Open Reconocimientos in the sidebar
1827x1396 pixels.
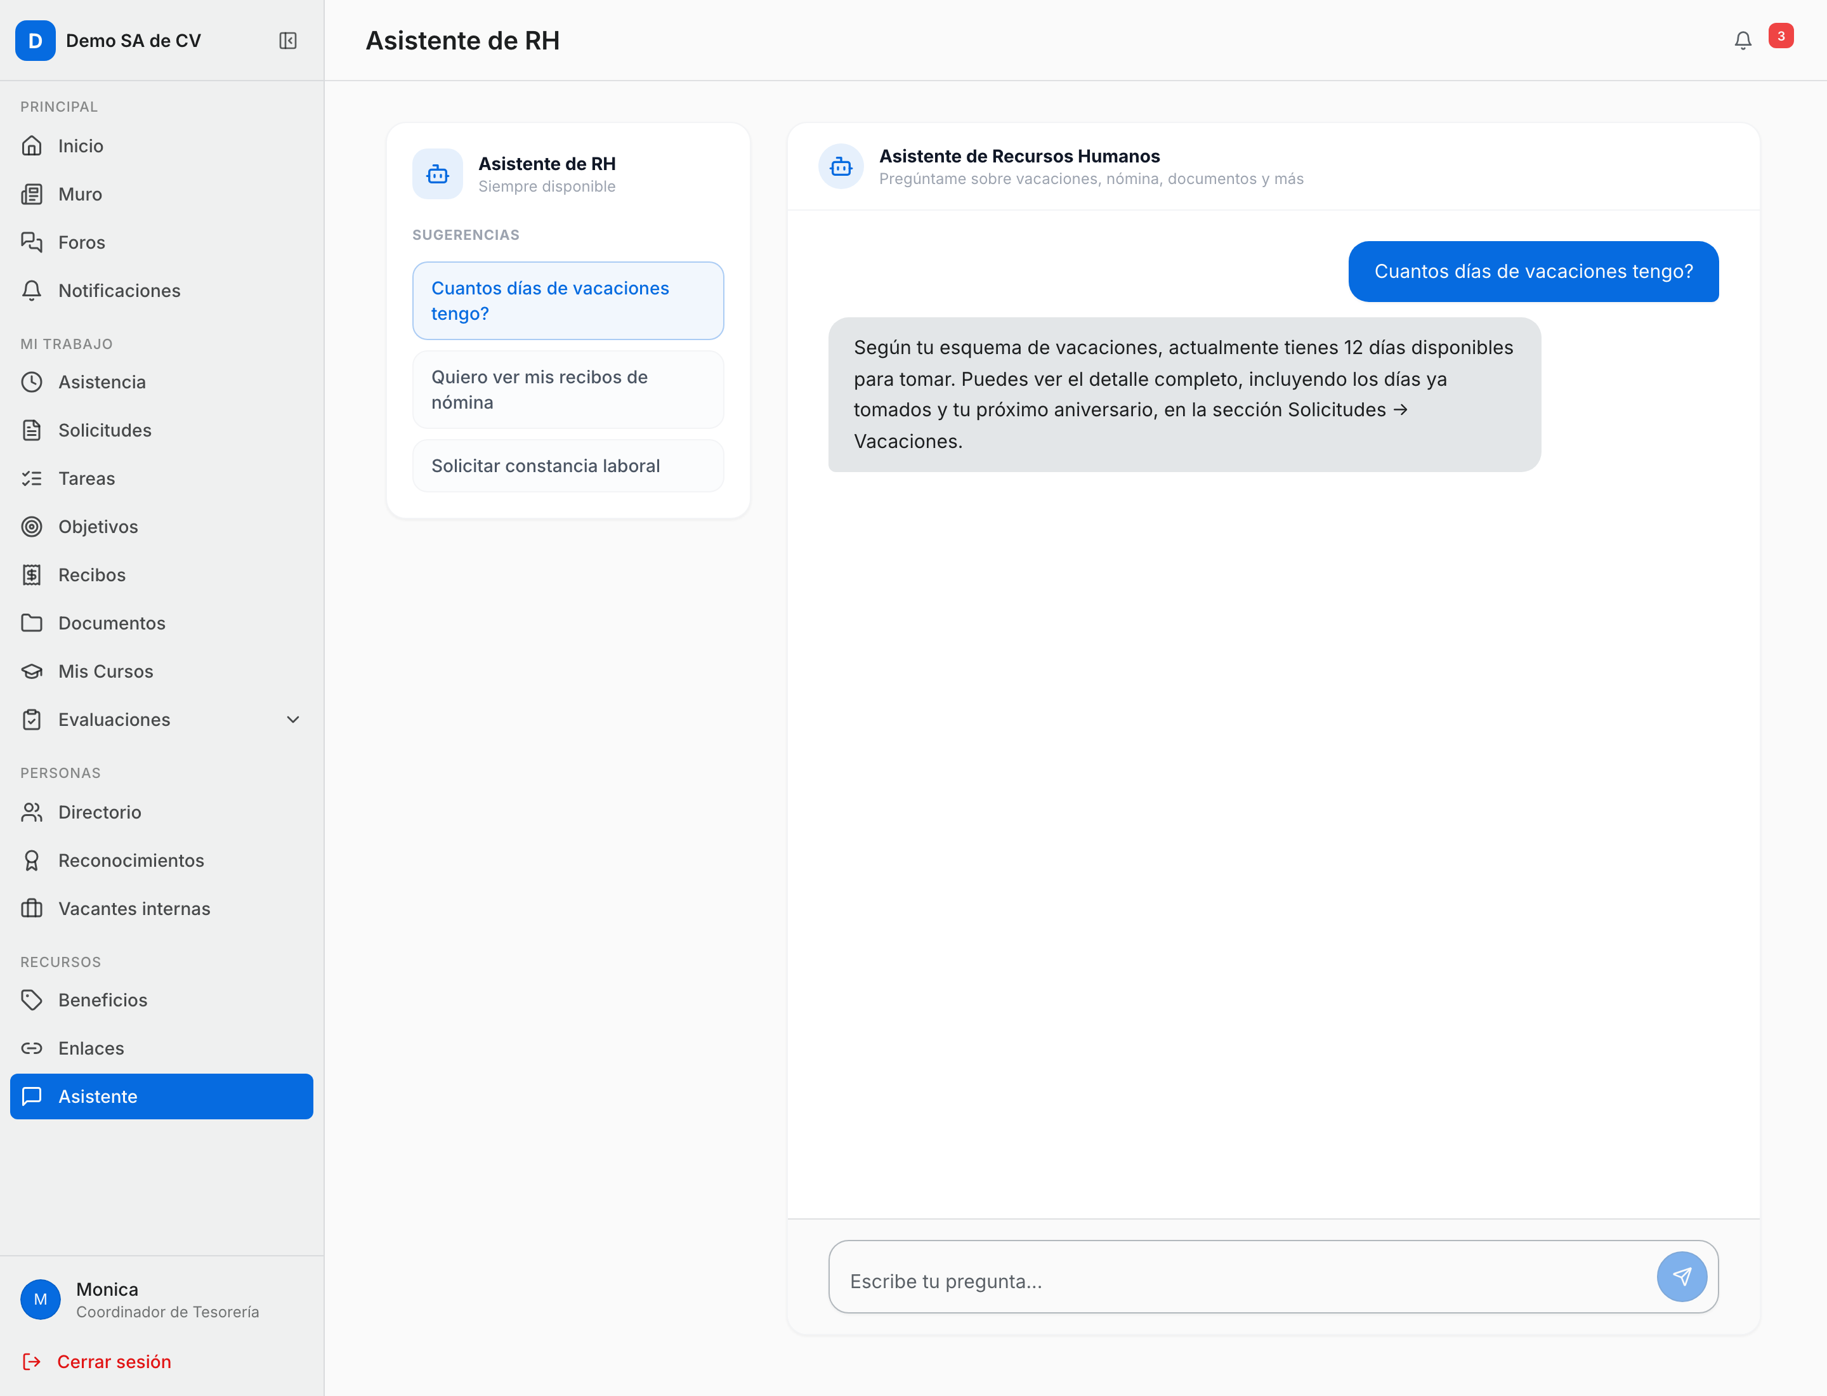click(161, 860)
